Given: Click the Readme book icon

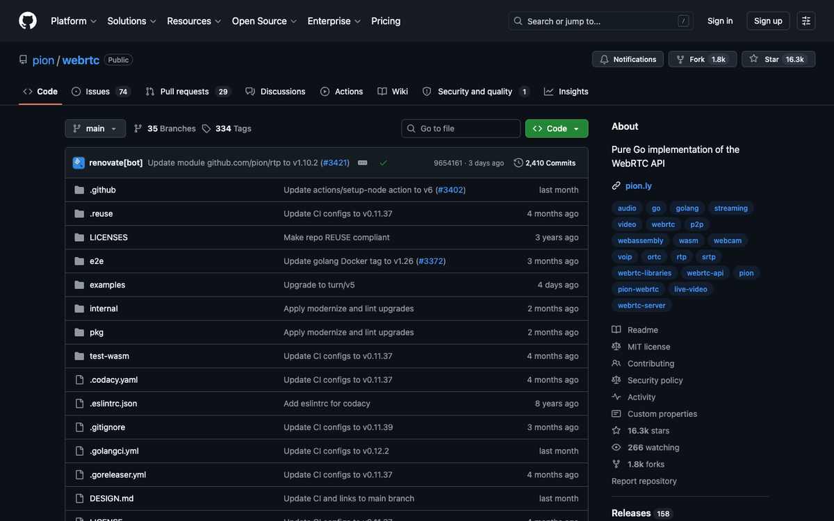Looking at the screenshot, I should pos(616,330).
